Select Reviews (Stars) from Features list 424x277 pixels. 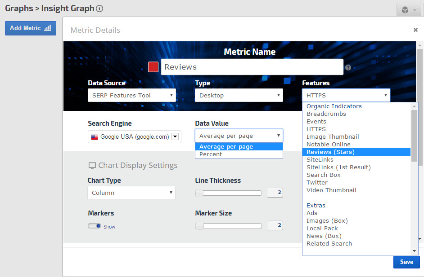click(331, 152)
